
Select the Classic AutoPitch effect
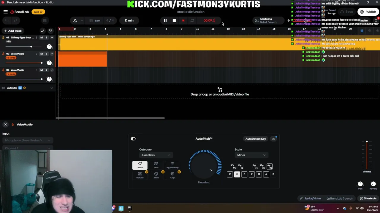pos(140,165)
